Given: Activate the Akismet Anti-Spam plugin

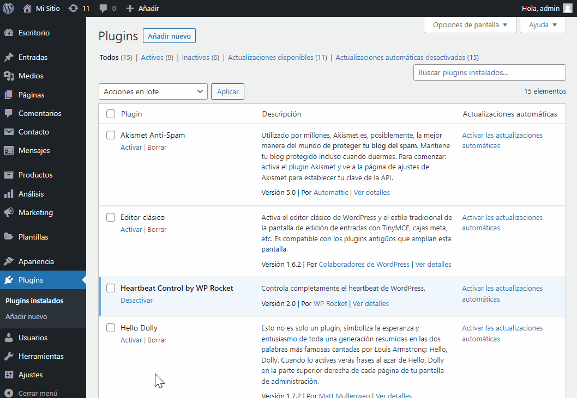Looking at the screenshot, I should (x=131, y=147).
